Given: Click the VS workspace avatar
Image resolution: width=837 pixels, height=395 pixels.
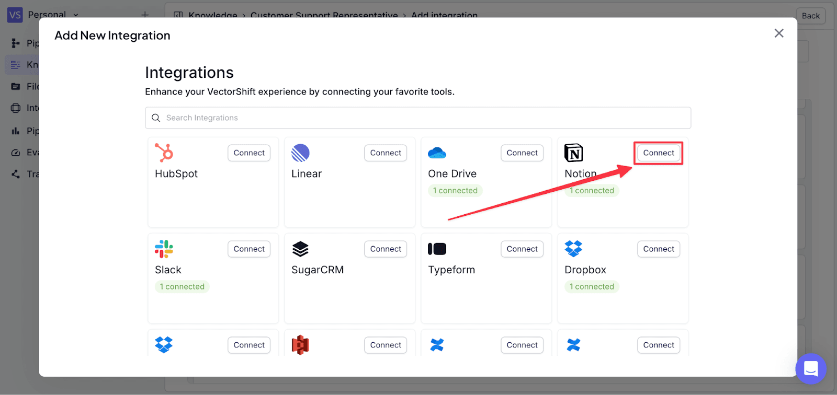Looking at the screenshot, I should tap(15, 15).
